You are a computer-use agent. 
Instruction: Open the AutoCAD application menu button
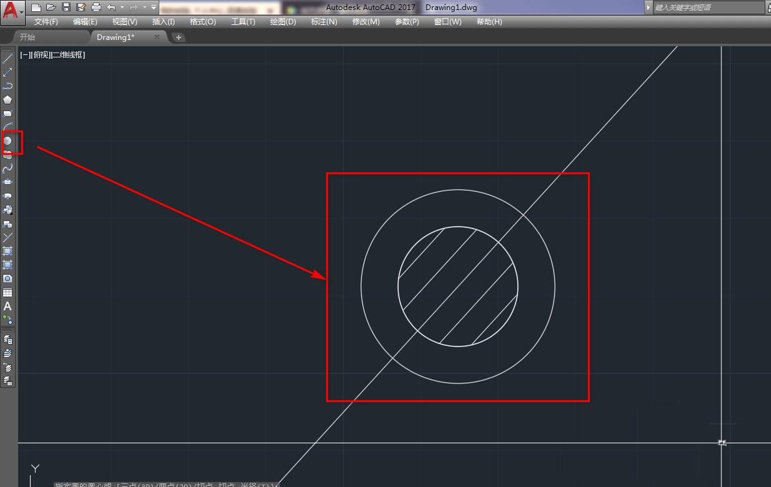11,9
